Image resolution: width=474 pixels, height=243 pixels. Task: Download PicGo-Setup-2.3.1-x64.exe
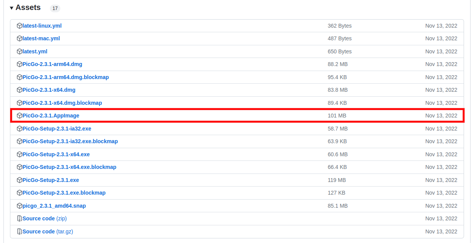point(56,154)
